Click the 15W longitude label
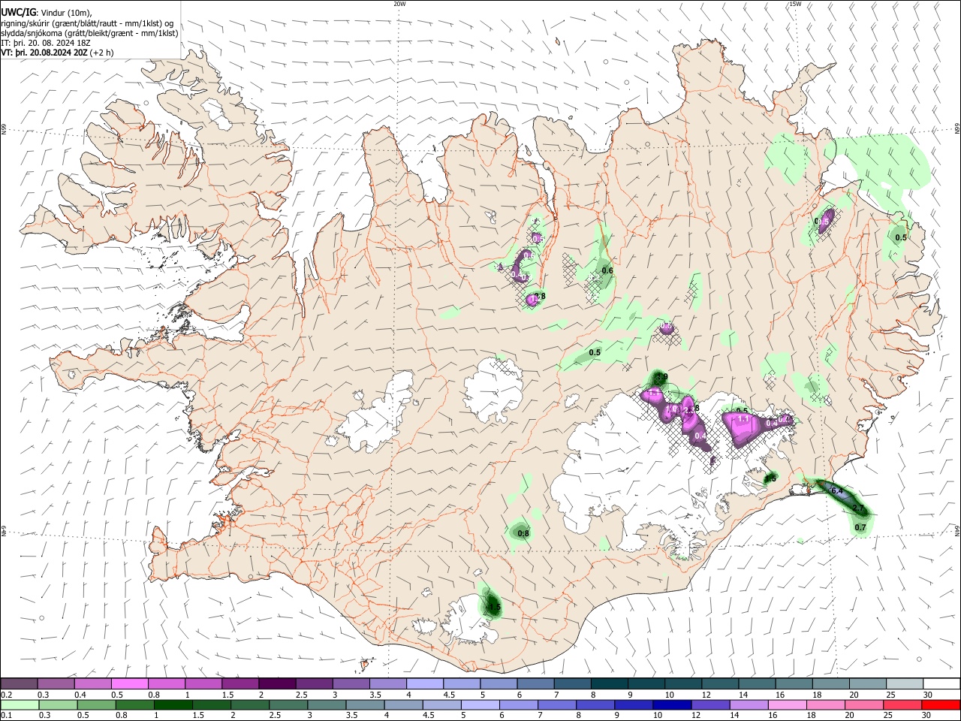Screen dimensions: 961x721 [x=795, y=4]
